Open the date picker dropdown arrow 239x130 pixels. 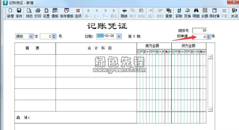pyautogui.click(x=119, y=36)
